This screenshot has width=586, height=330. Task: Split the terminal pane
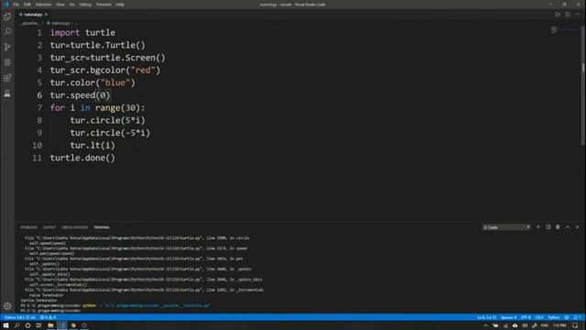pyautogui.click(x=548, y=227)
